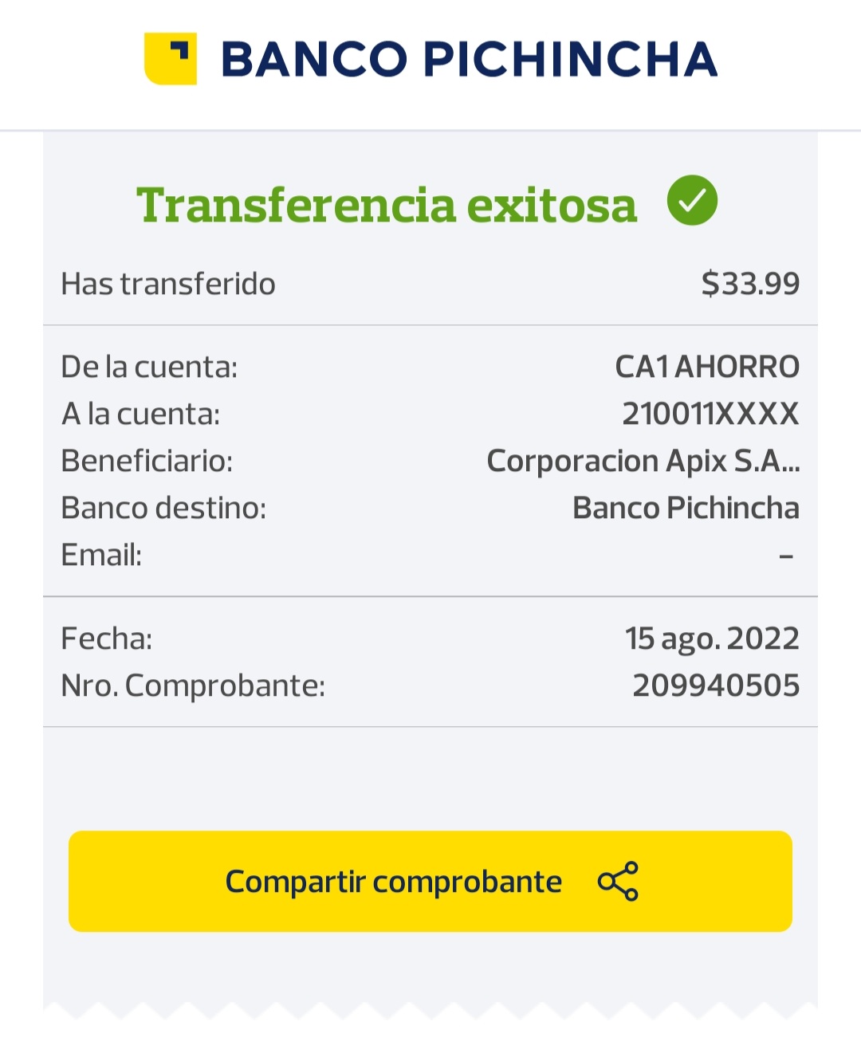861x1053 pixels.
Task: Click receipt number 209940505
Action: (716, 686)
